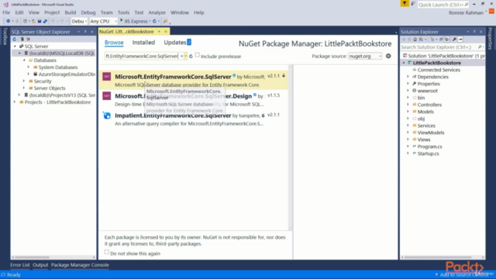Expand the Dependencies node
This screenshot has width=496, height=279.
[x=408, y=77]
